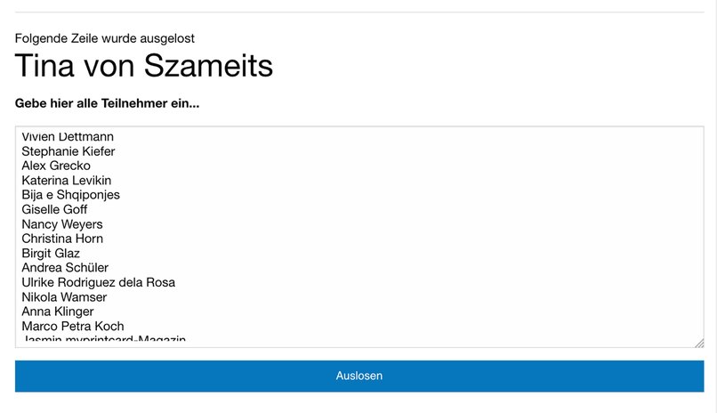The height and width of the screenshot is (413, 717).
Task: Click the 'Folgende Zeile wurde ausgelost' text
Action: coord(105,38)
